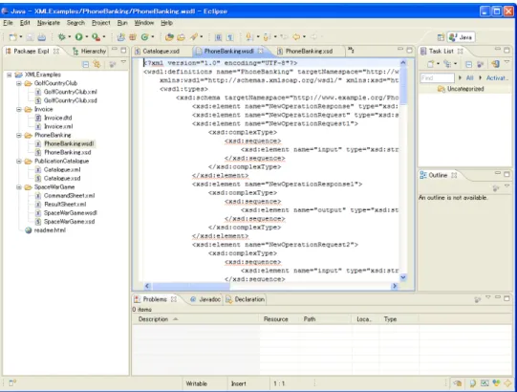Open the Navigate menu
Viewport: 517px width, 392px height.
[x=49, y=23]
